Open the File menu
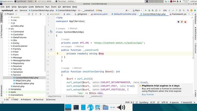Screen dimensions: 197x111 pos(2,7)
